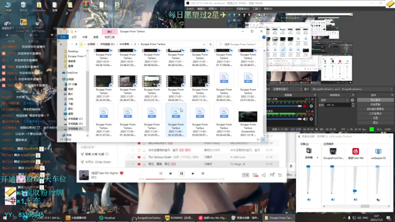
Task: Click the music player volume speaker icon
Action: (x=264, y=175)
